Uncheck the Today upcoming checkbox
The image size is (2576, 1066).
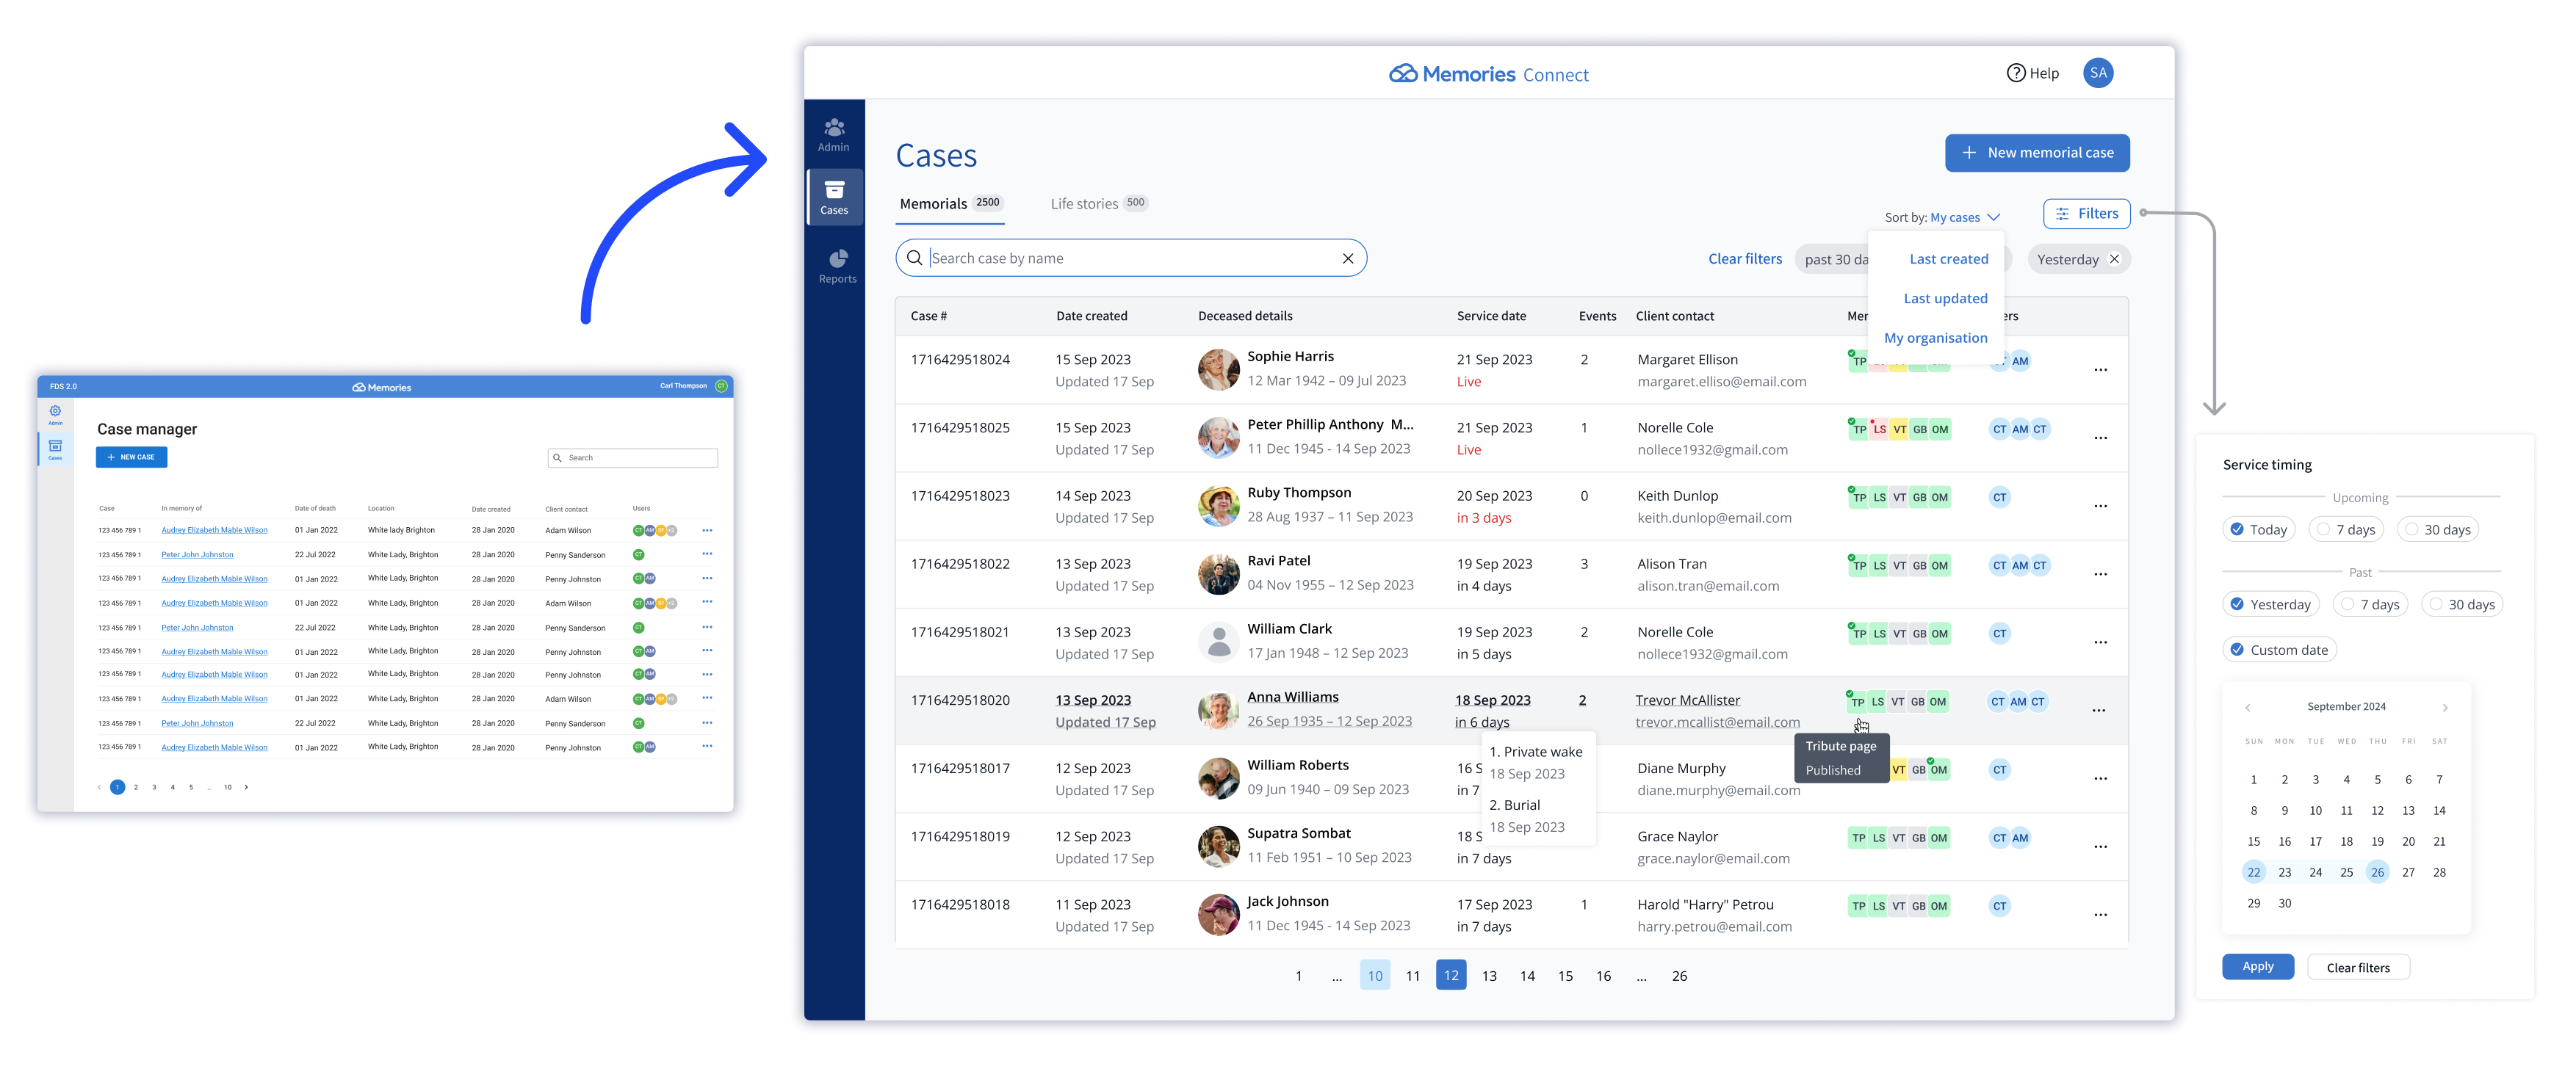[2237, 529]
